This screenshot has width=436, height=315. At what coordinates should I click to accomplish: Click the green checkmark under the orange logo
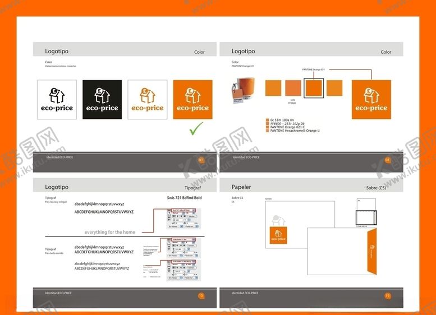click(196, 130)
